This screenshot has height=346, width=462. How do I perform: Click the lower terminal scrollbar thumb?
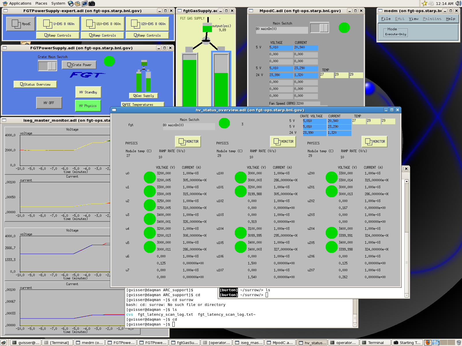pos(355,318)
